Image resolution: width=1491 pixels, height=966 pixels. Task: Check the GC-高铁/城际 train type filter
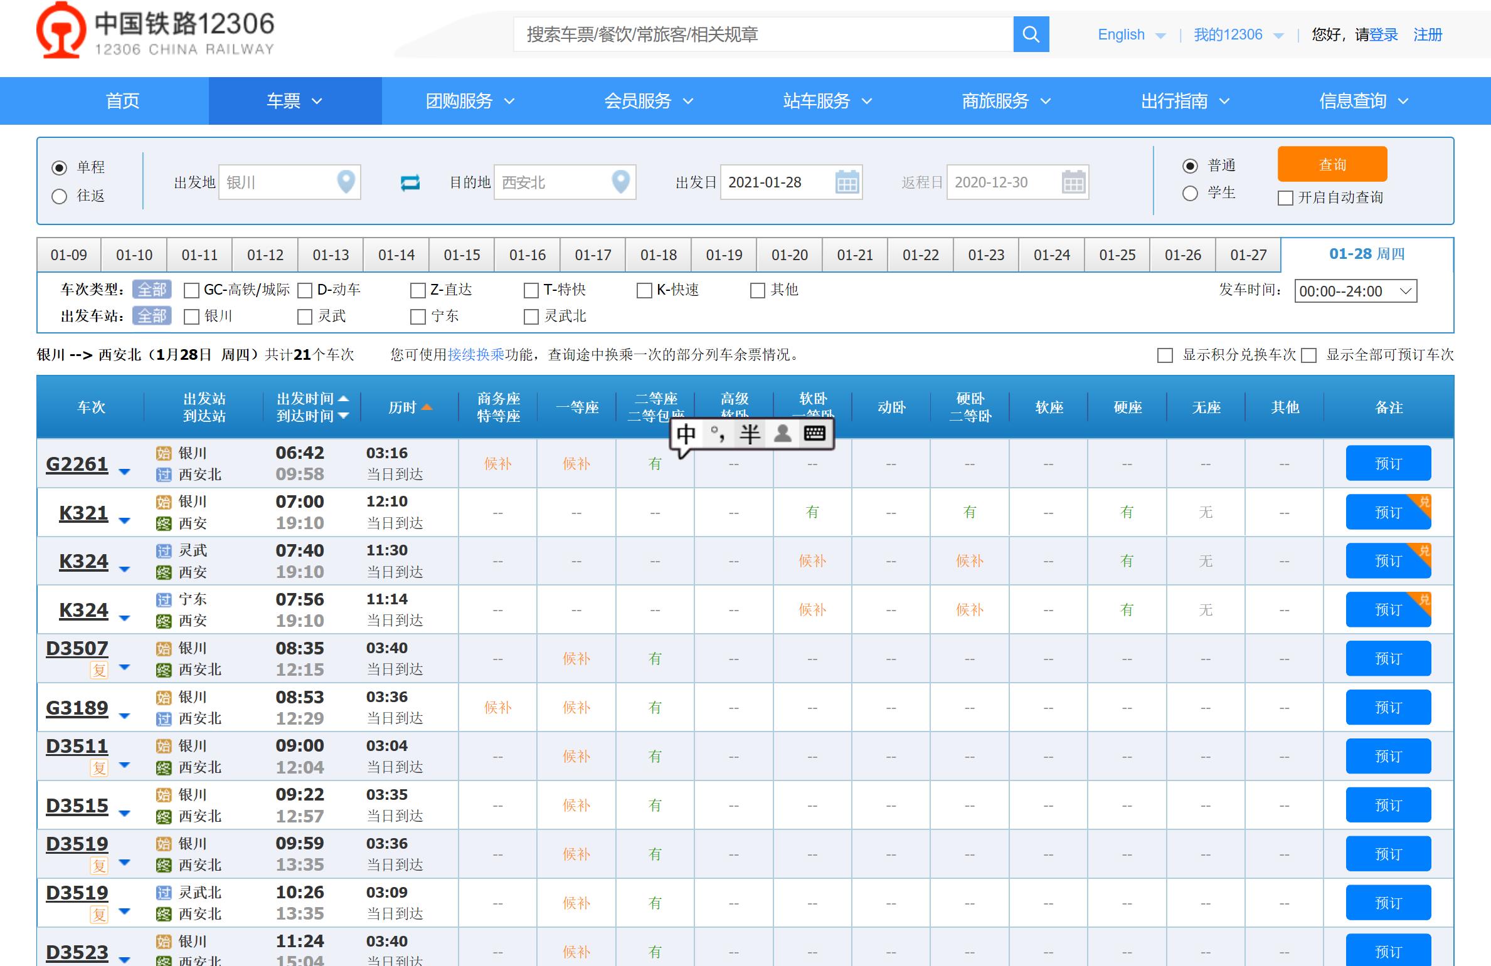(191, 290)
